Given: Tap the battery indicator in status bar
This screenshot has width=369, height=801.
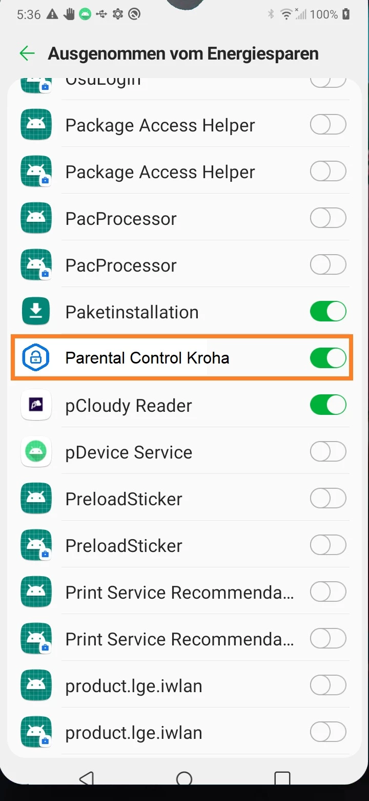Looking at the screenshot, I should pyautogui.click(x=346, y=14).
